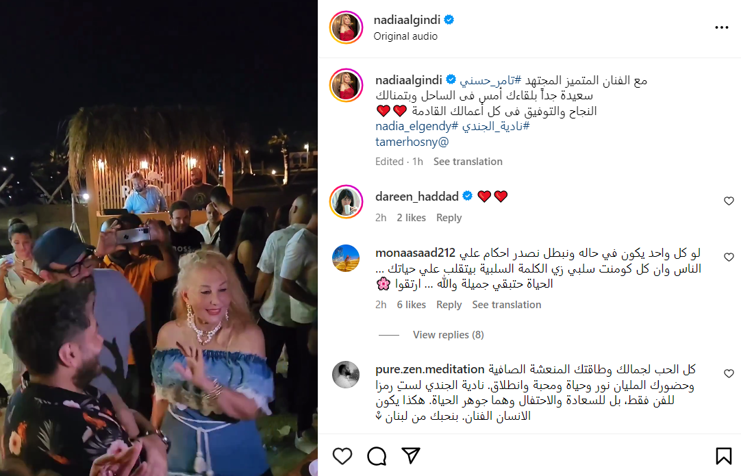This screenshot has height=476, width=741.
Task: Open the @tamerhosny mention link
Action: click(x=412, y=142)
